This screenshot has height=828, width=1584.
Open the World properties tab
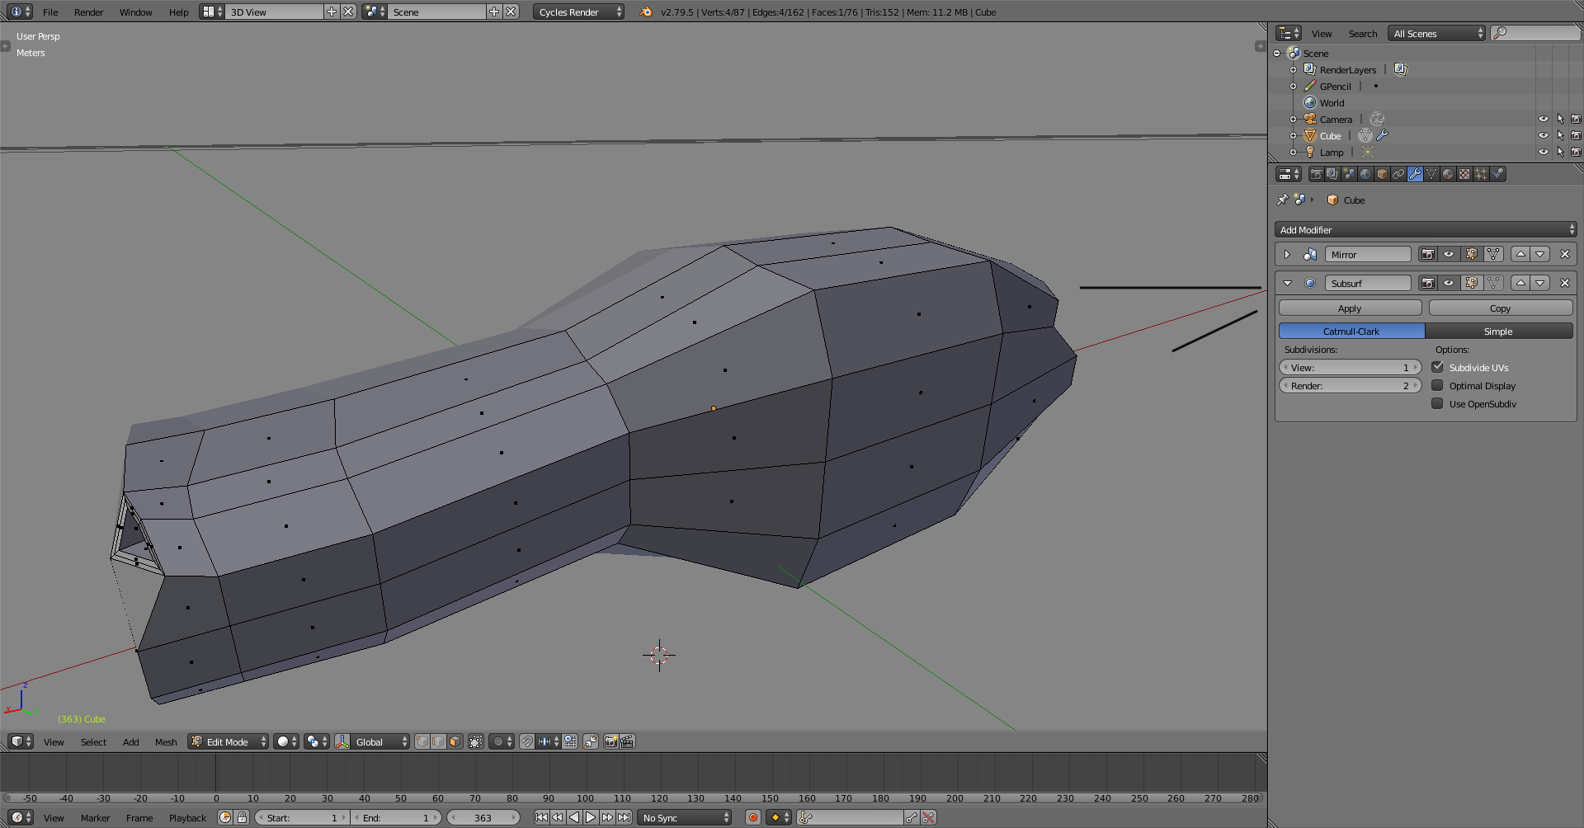tap(1365, 174)
